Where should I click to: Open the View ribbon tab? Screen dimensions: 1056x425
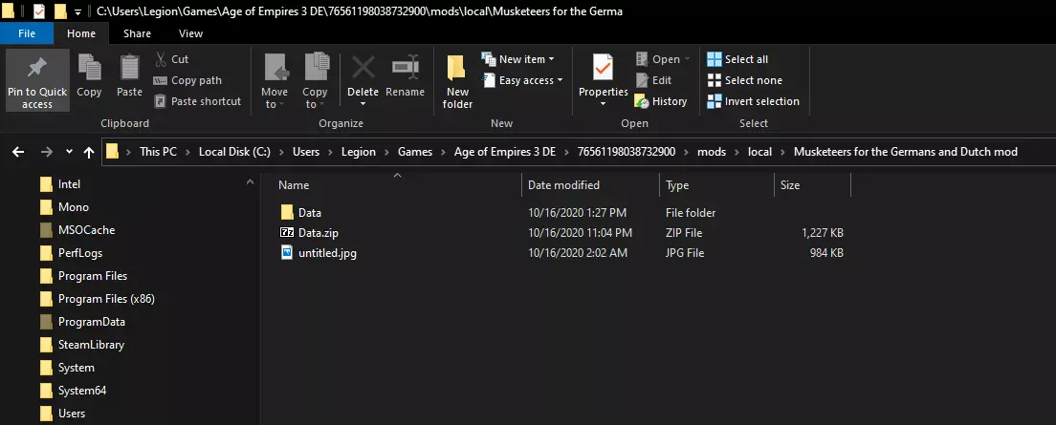pos(190,33)
